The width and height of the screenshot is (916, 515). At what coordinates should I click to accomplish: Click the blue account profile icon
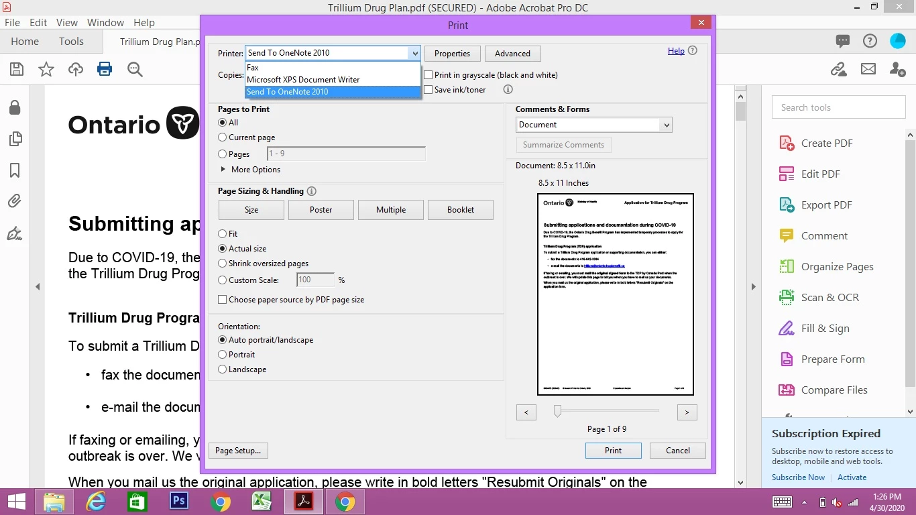[x=897, y=42]
